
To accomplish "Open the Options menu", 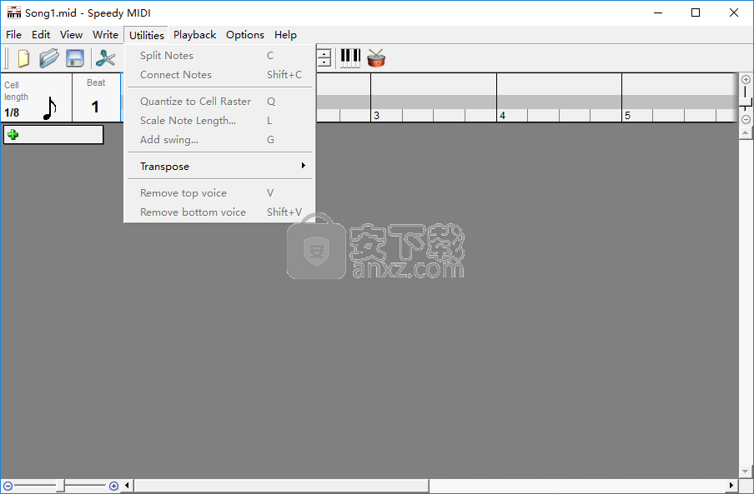I will (244, 34).
